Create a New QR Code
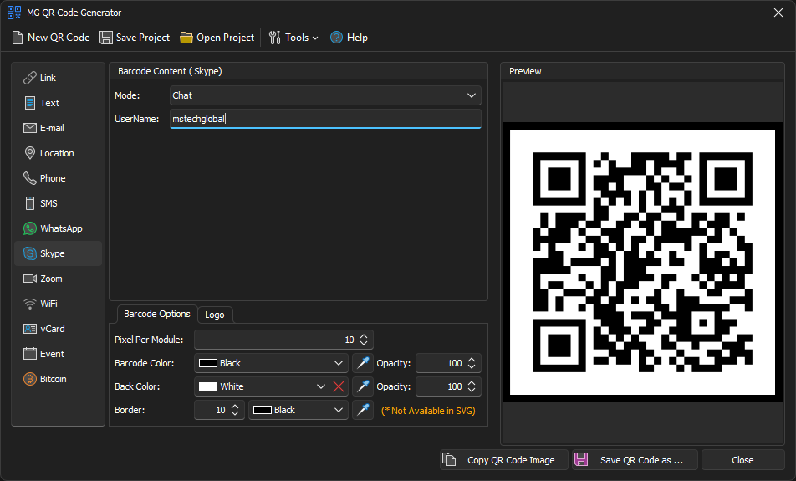 coord(51,38)
